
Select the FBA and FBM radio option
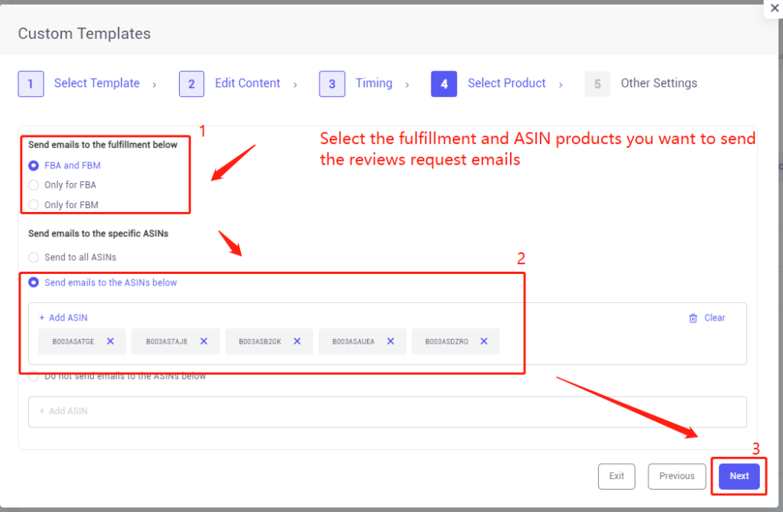click(34, 165)
